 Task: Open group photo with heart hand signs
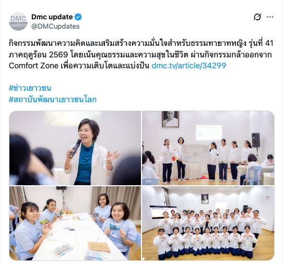tap(208, 223)
